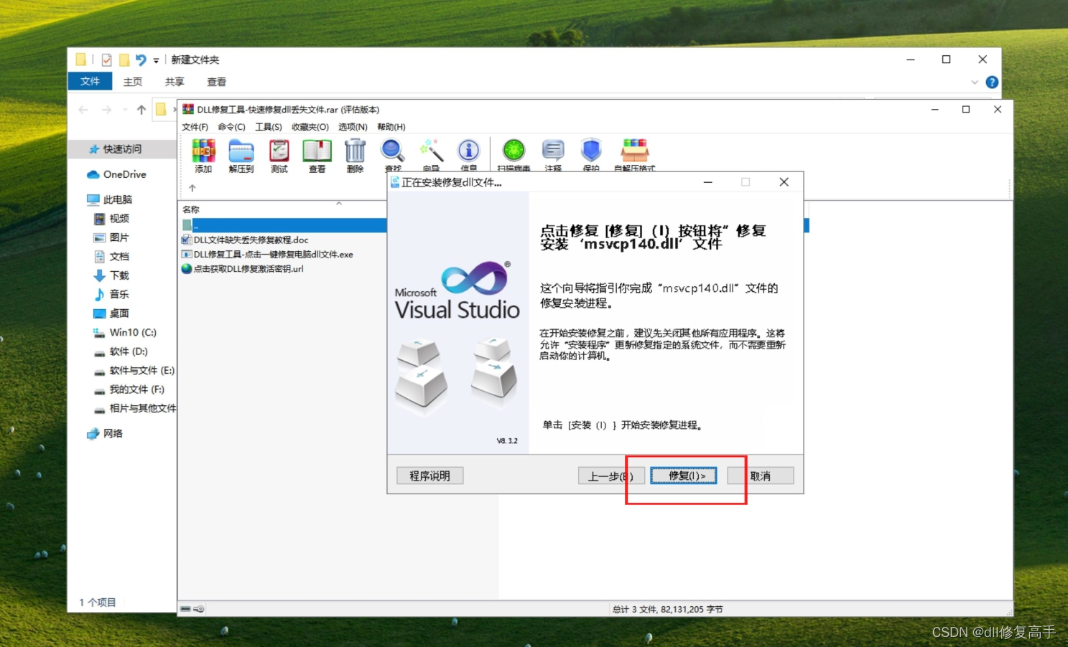This screenshot has height=647, width=1068.
Task: Select the DLL修复工具 exe file
Action: (x=267, y=255)
